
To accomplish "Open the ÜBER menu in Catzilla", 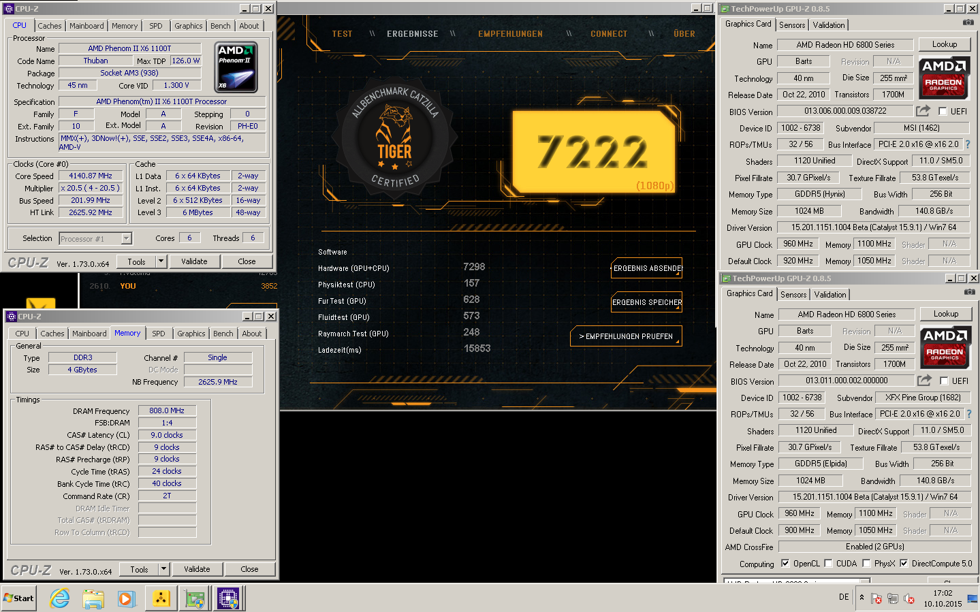I will tap(684, 34).
